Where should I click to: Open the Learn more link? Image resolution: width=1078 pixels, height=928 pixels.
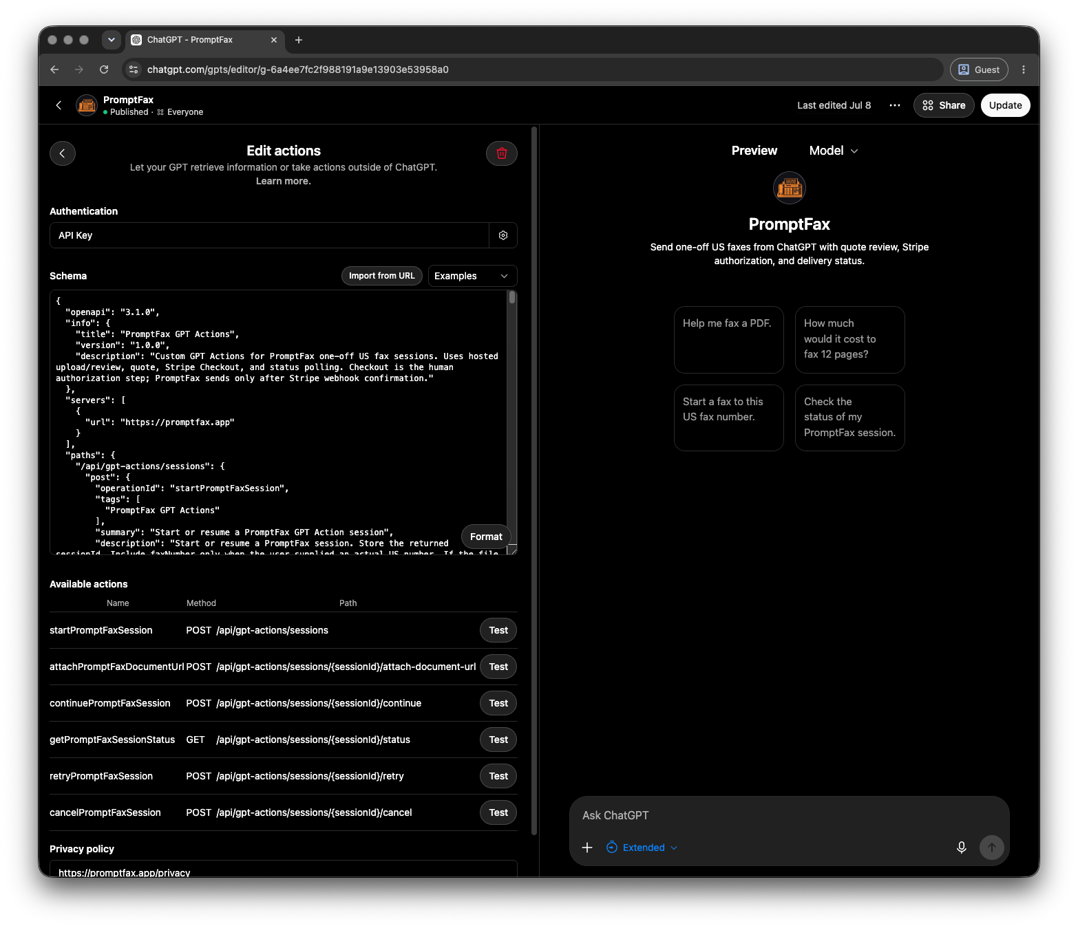[x=284, y=181]
